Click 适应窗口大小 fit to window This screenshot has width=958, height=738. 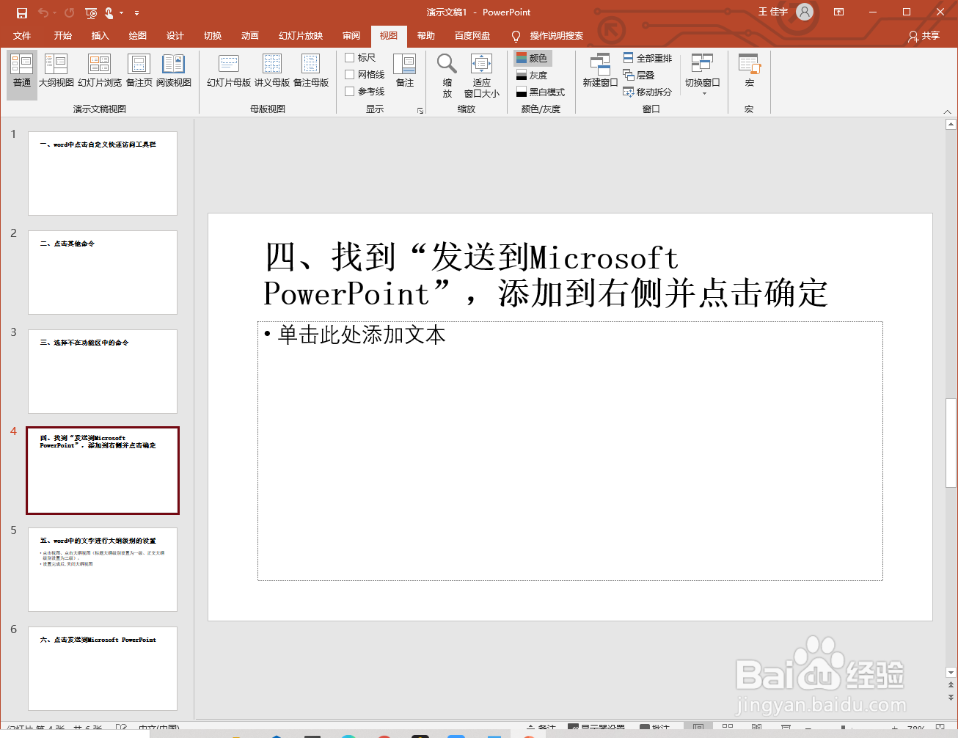pyautogui.click(x=482, y=75)
